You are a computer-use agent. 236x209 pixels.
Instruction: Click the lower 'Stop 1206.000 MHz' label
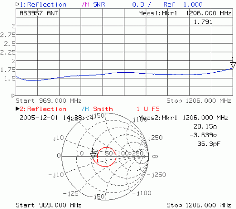[199, 205]
